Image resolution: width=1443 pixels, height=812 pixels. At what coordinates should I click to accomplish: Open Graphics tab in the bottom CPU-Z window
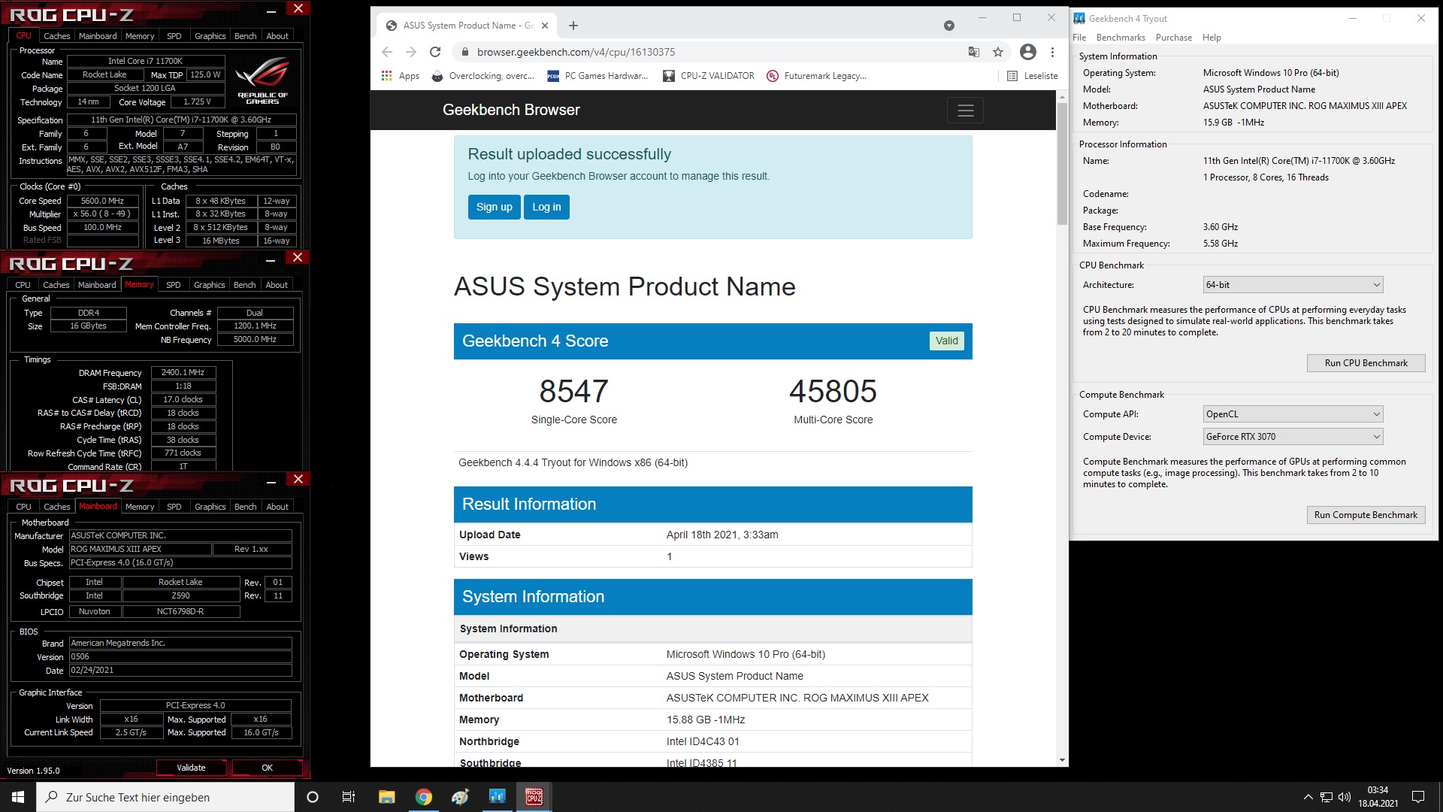click(x=210, y=507)
